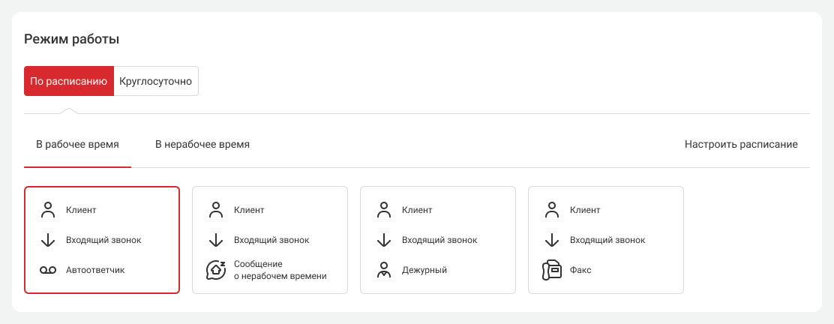Click the Клиент label in the Факс card
The height and width of the screenshot is (324, 834).
585,210
